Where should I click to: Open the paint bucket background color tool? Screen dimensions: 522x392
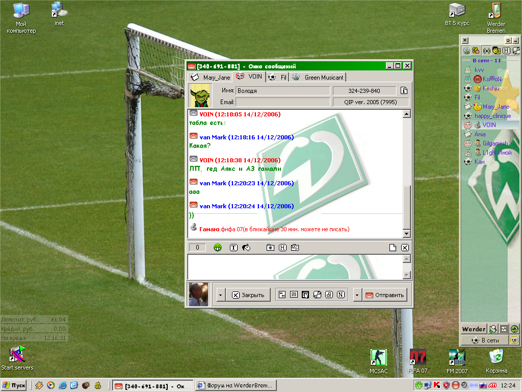(246, 248)
